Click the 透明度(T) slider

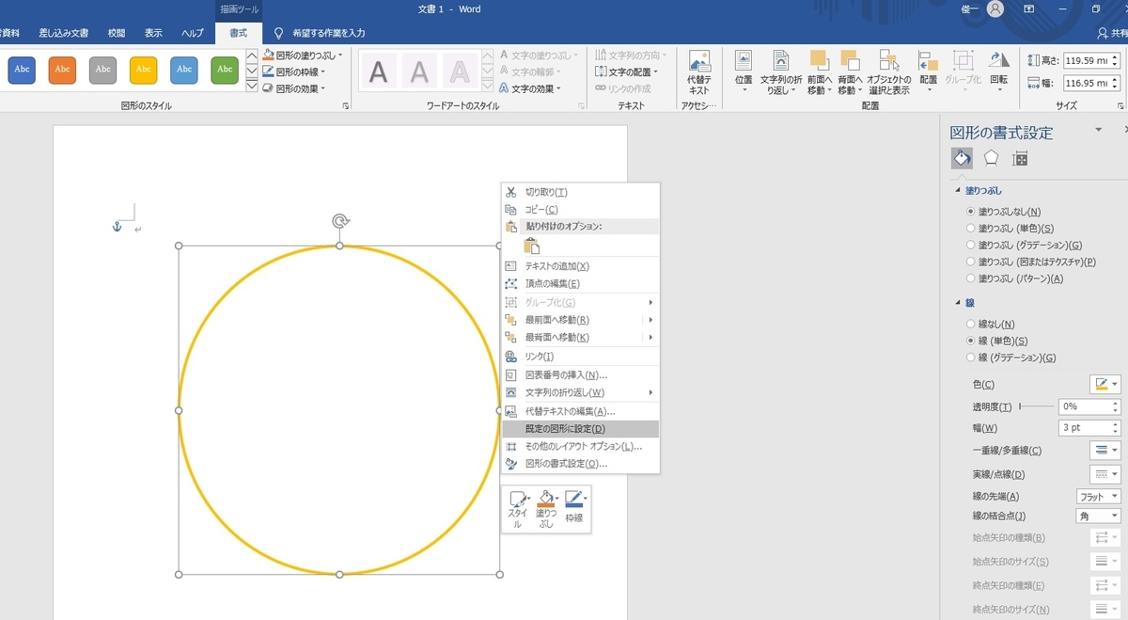(x=1035, y=407)
